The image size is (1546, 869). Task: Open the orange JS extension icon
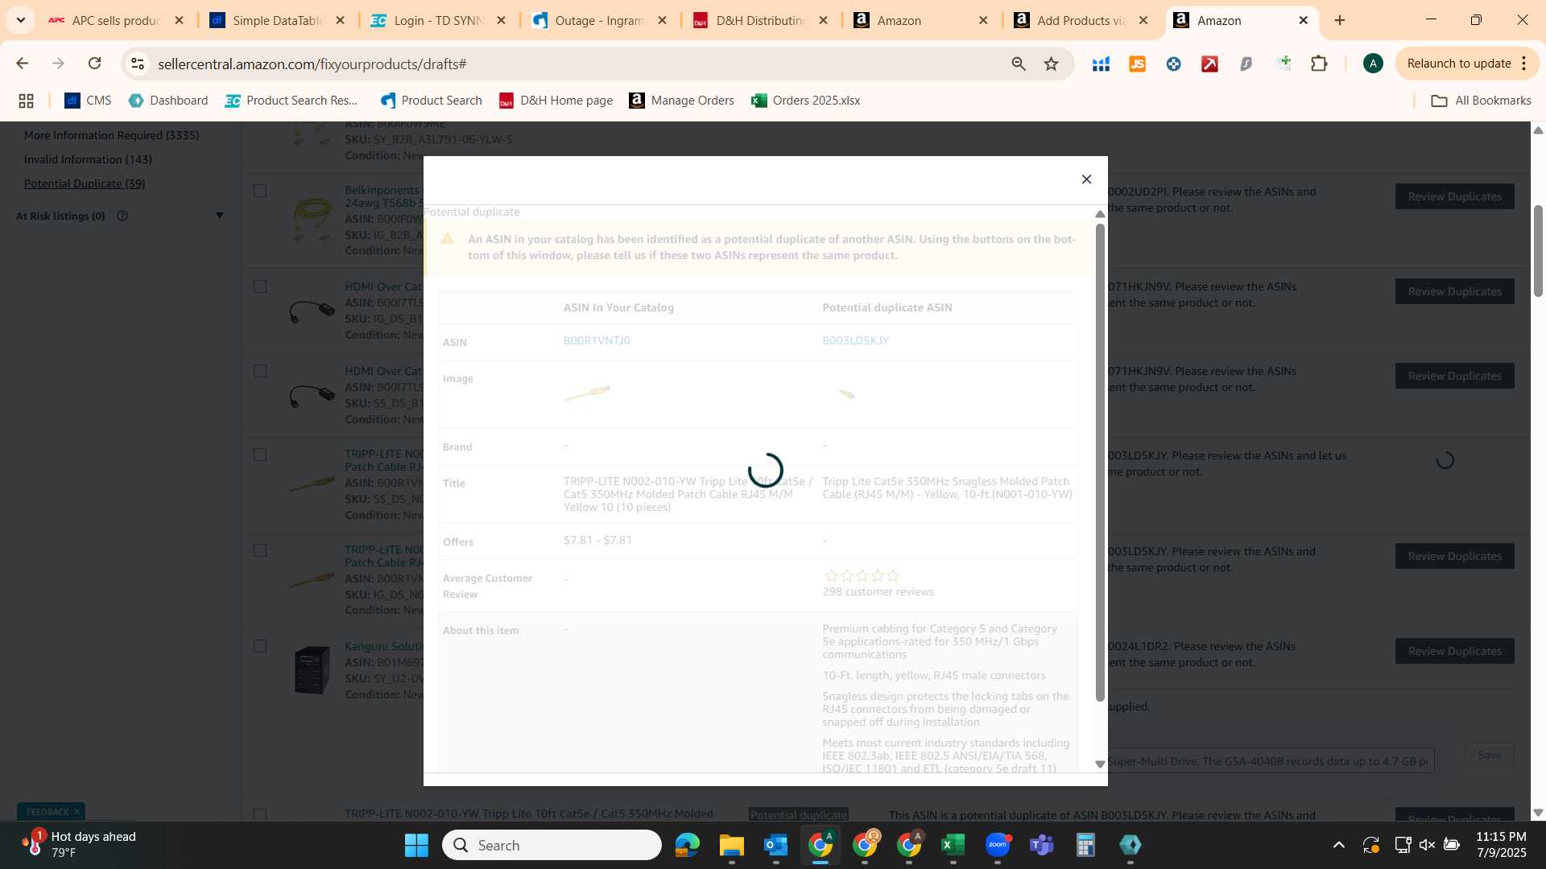(x=1137, y=64)
